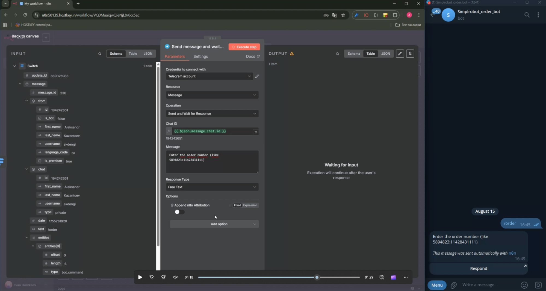
Task: Click the search icon in the INPUT panel
Action: (x=100, y=54)
